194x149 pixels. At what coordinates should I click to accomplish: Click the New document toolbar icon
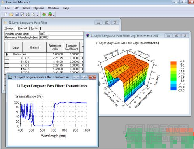(6, 14)
